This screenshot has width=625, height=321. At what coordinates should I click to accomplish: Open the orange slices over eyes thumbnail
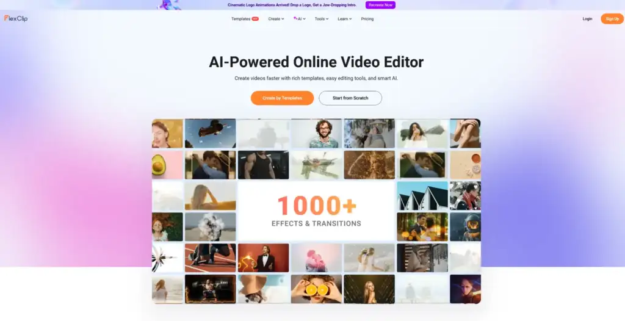point(316,289)
